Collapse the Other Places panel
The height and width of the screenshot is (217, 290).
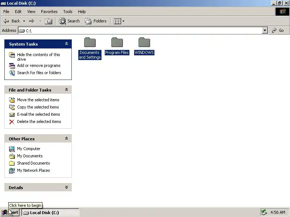point(67,139)
